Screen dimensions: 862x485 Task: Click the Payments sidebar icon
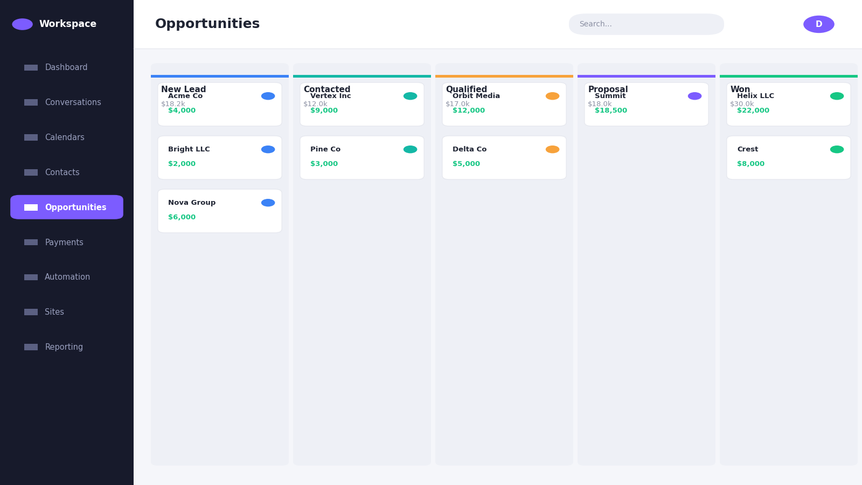[31, 242]
